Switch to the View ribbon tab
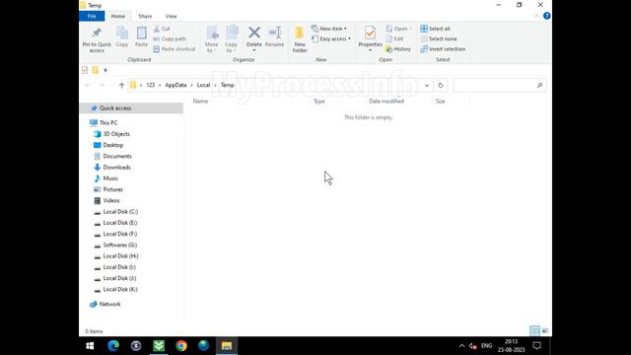The image size is (631, 355). point(171,16)
